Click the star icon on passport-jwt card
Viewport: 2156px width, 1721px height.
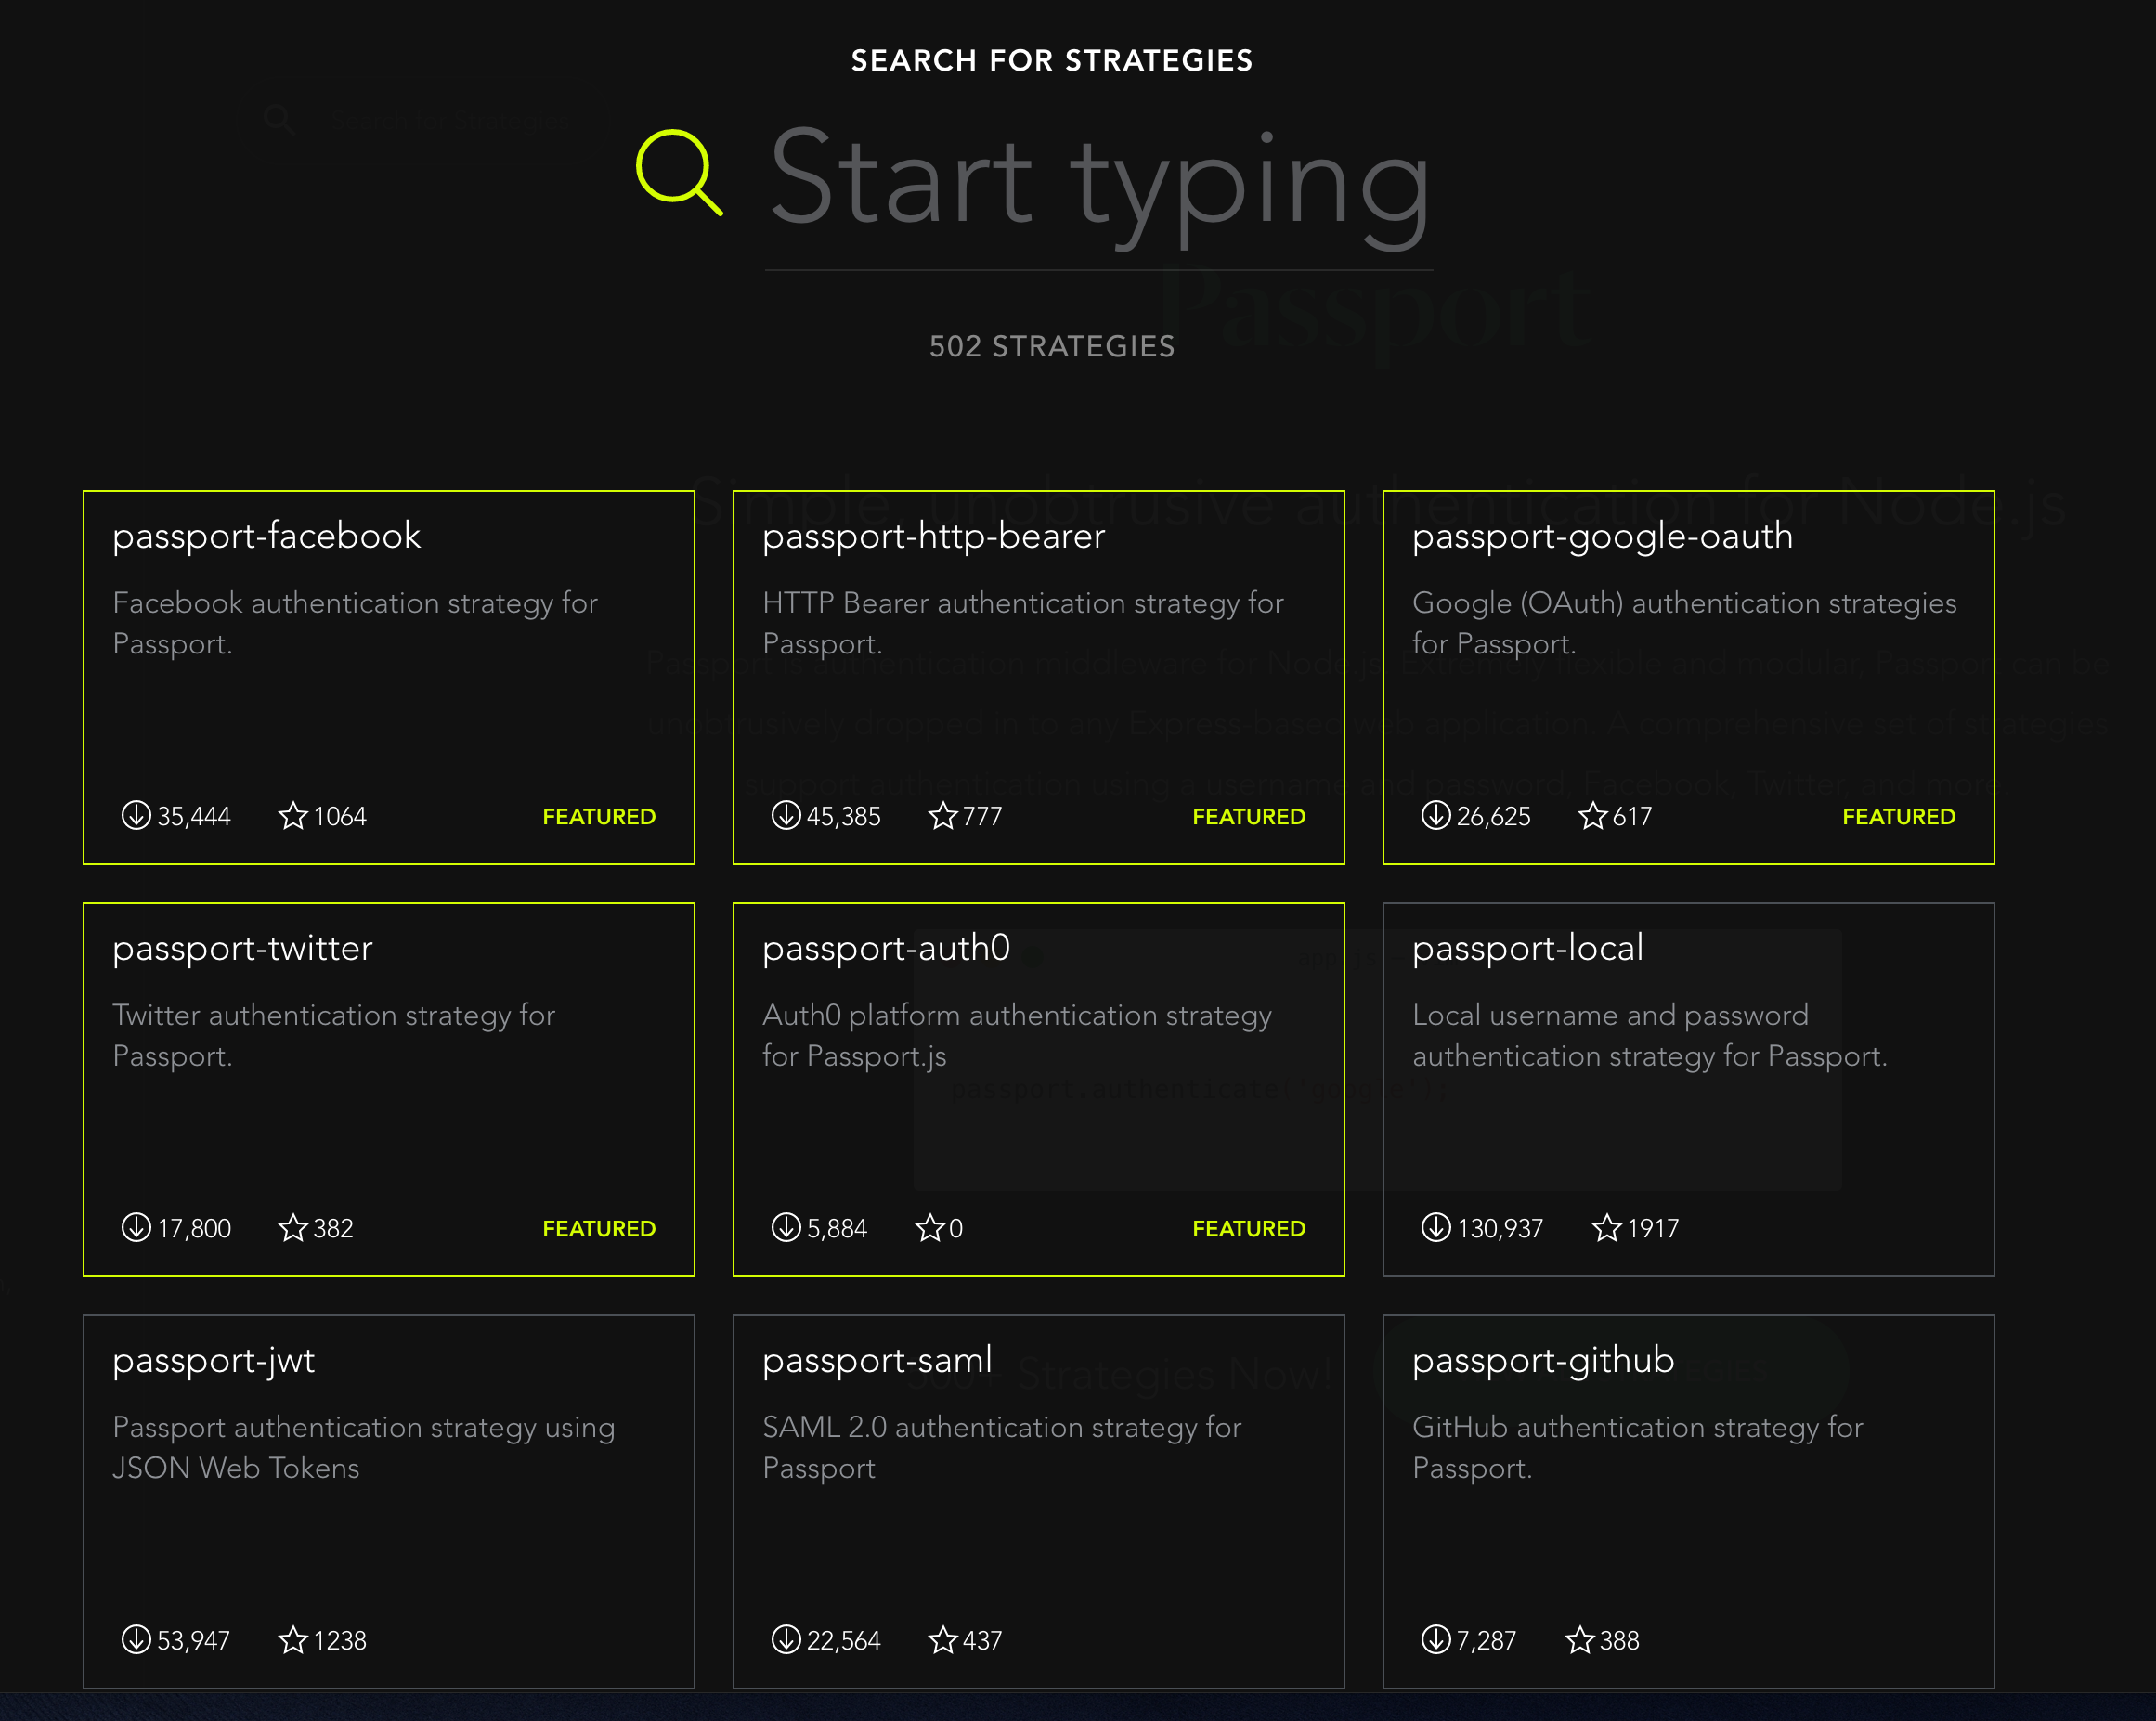tap(292, 1640)
